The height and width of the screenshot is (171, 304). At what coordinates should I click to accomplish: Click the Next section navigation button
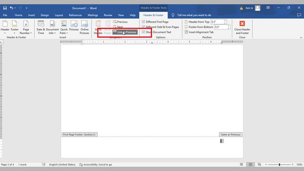(118, 27)
